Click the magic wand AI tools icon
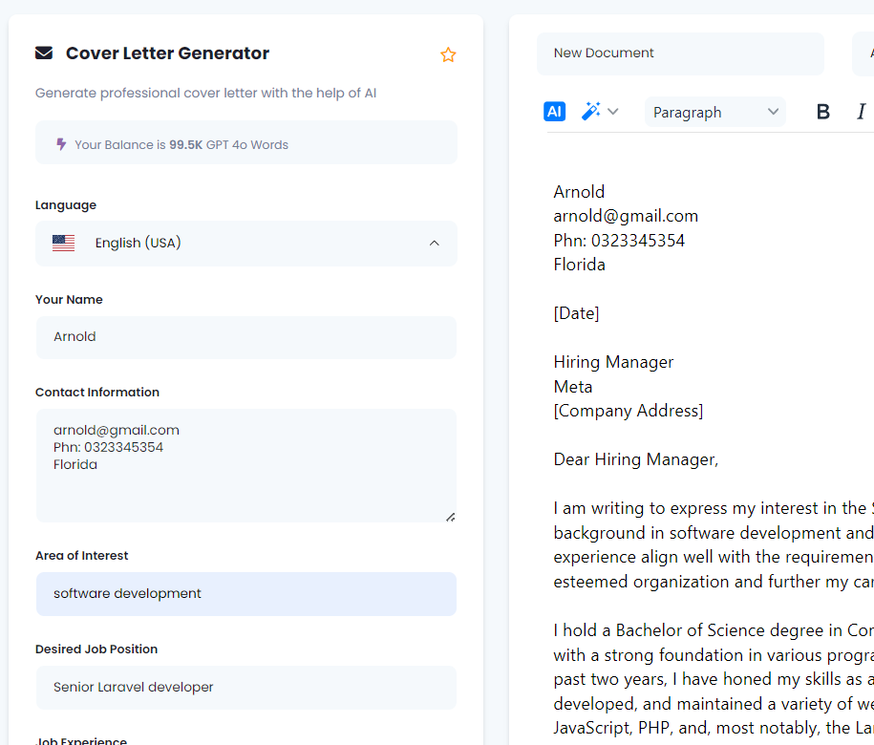 coord(591,112)
